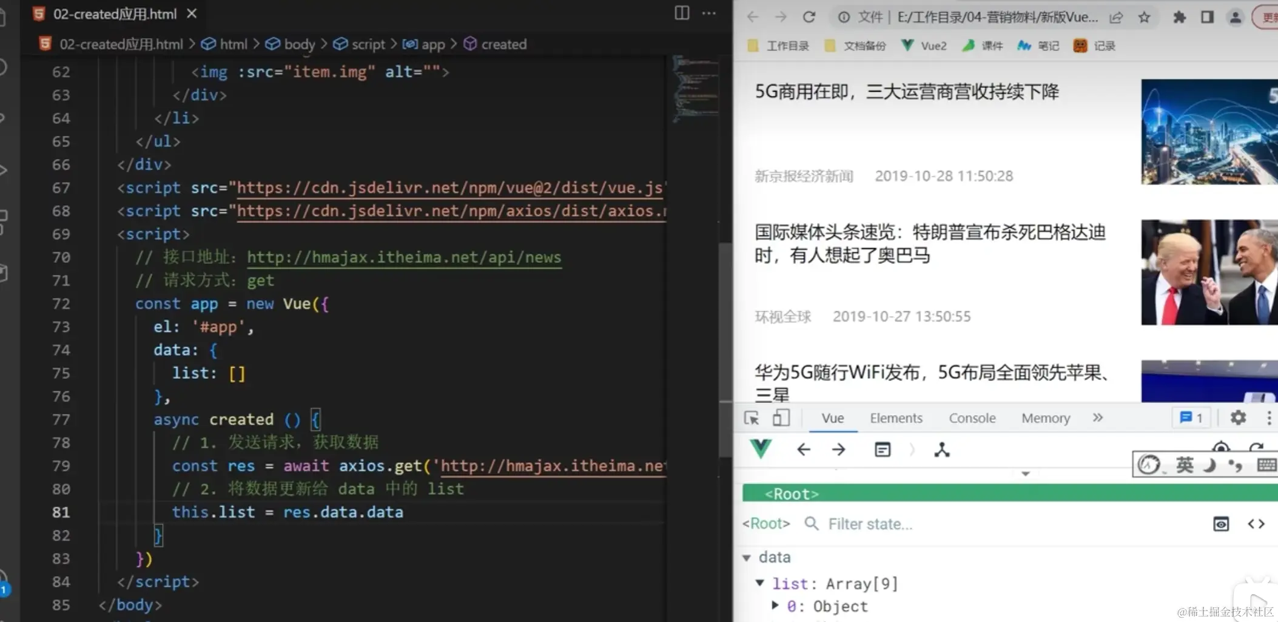Image resolution: width=1278 pixels, height=622 pixels.
Task: Open the Vue2 bookmark
Action: pyautogui.click(x=924, y=46)
